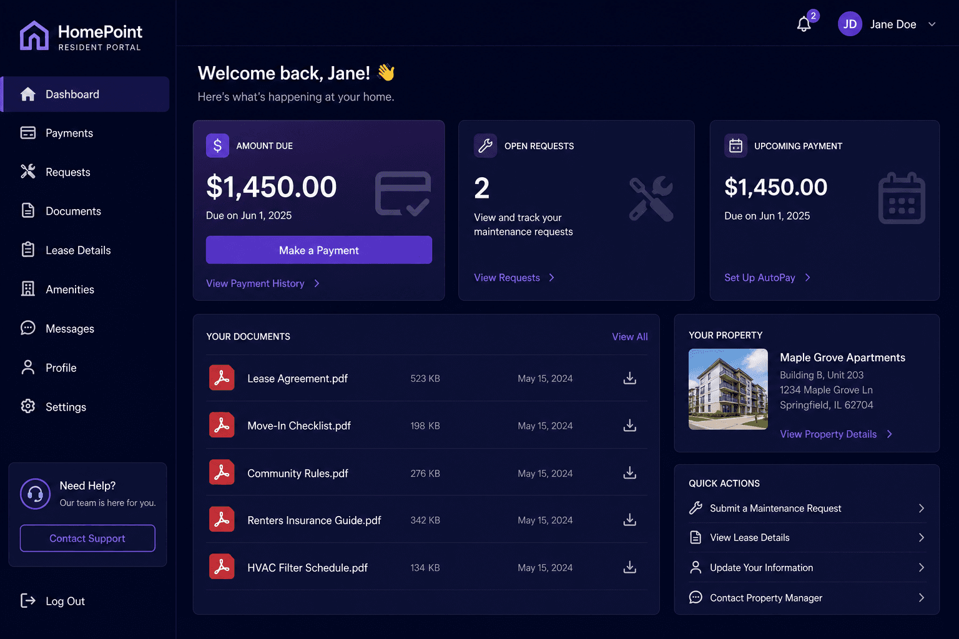Click the Need Help headset icon
Screen dimensions: 959x639
click(35, 494)
